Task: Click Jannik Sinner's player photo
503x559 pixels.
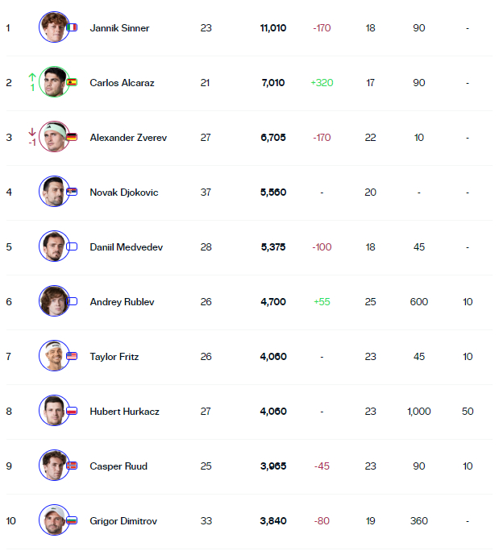Action: pos(54,27)
